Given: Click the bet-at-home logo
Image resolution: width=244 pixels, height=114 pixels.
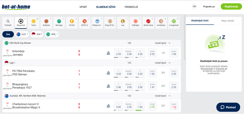Looking at the screenshot, I should tap(16, 7).
